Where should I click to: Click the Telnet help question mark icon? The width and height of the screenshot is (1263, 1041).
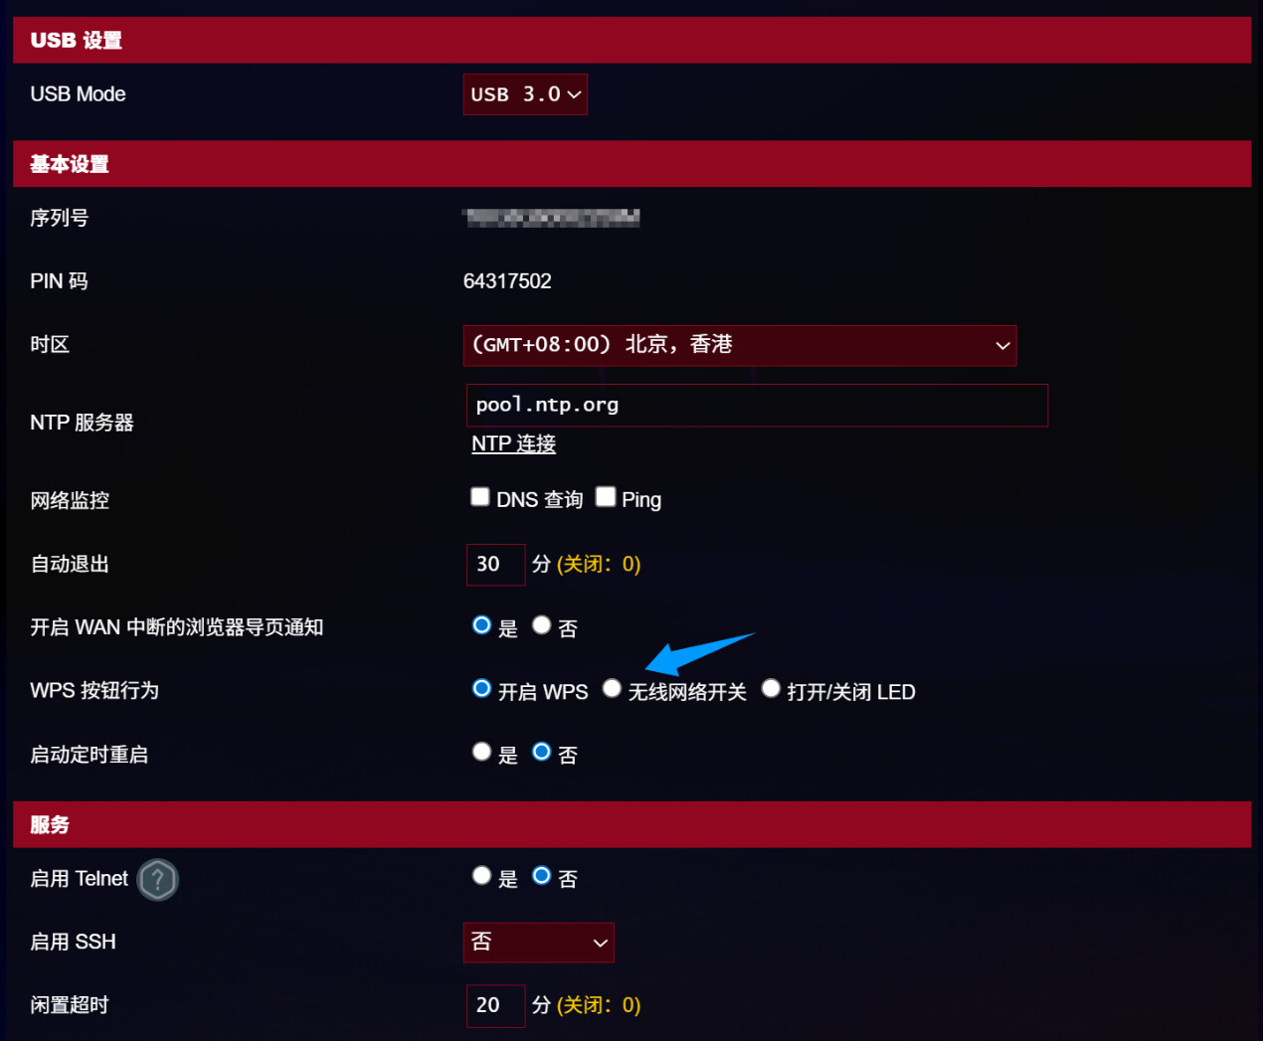tap(158, 879)
